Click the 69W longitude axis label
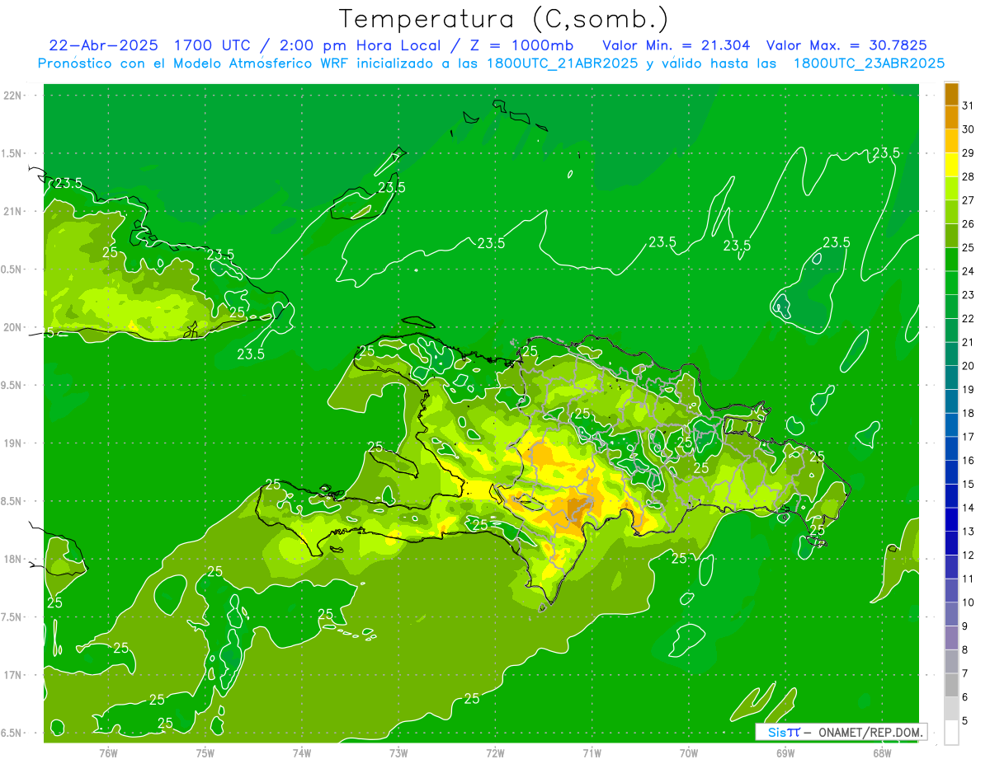This screenshot has width=990, height=764. (x=785, y=752)
